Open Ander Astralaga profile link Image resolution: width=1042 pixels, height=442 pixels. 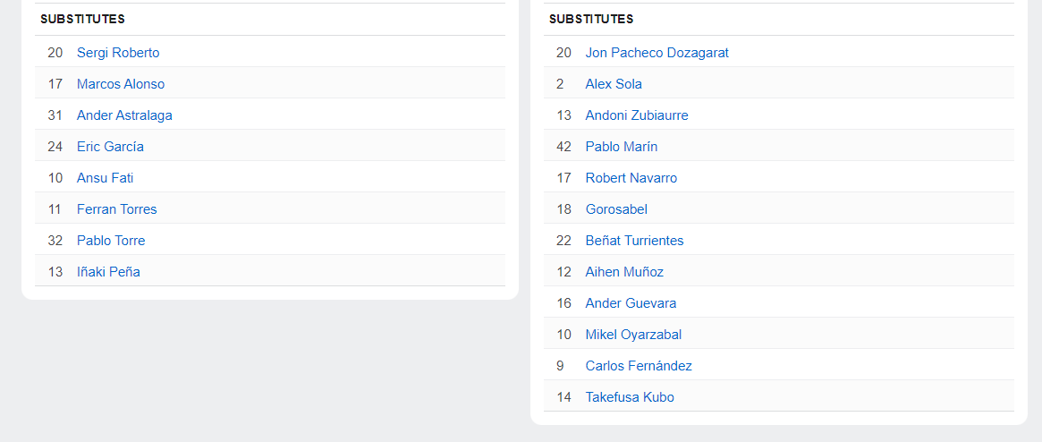point(124,115)
